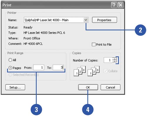Screen dimensions: 147x116
Task: Click the Cancel button
Action: coord(111,87)
